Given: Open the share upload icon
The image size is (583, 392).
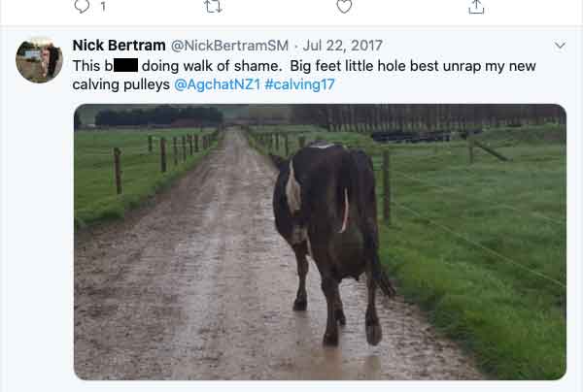Looking at the screenshot, I should click(x=476, y=7).
